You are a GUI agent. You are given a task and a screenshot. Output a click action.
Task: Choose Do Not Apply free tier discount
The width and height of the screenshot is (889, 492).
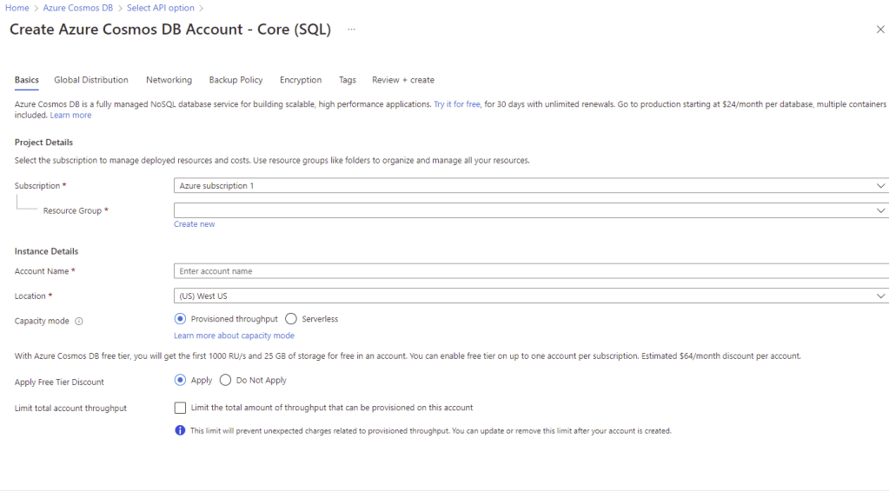coord(226,380)
